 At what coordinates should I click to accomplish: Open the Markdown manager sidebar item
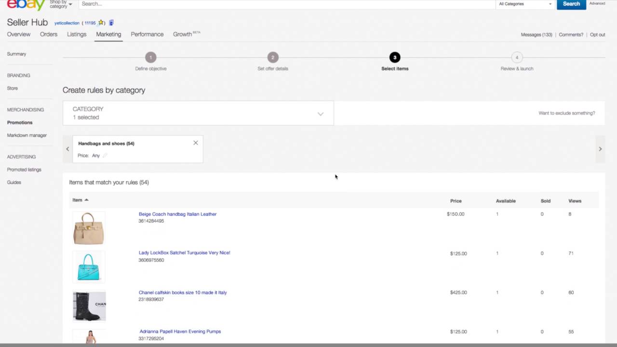coord(27,135)
